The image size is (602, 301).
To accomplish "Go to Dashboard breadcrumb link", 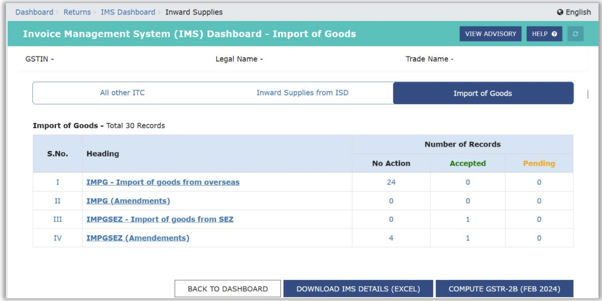I will [x=34, y=12].
